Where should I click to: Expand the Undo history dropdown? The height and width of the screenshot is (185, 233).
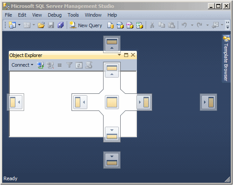point(192,25)
